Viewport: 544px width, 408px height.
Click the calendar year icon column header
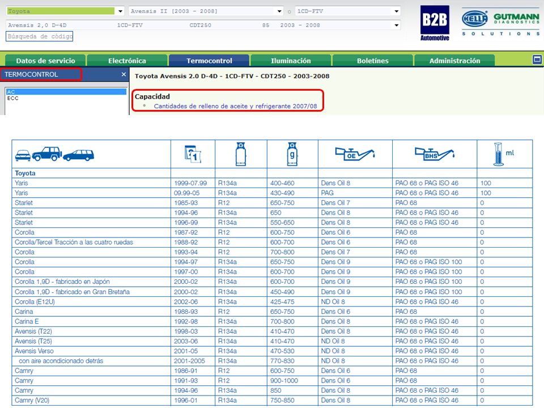[x=193, y=154]
